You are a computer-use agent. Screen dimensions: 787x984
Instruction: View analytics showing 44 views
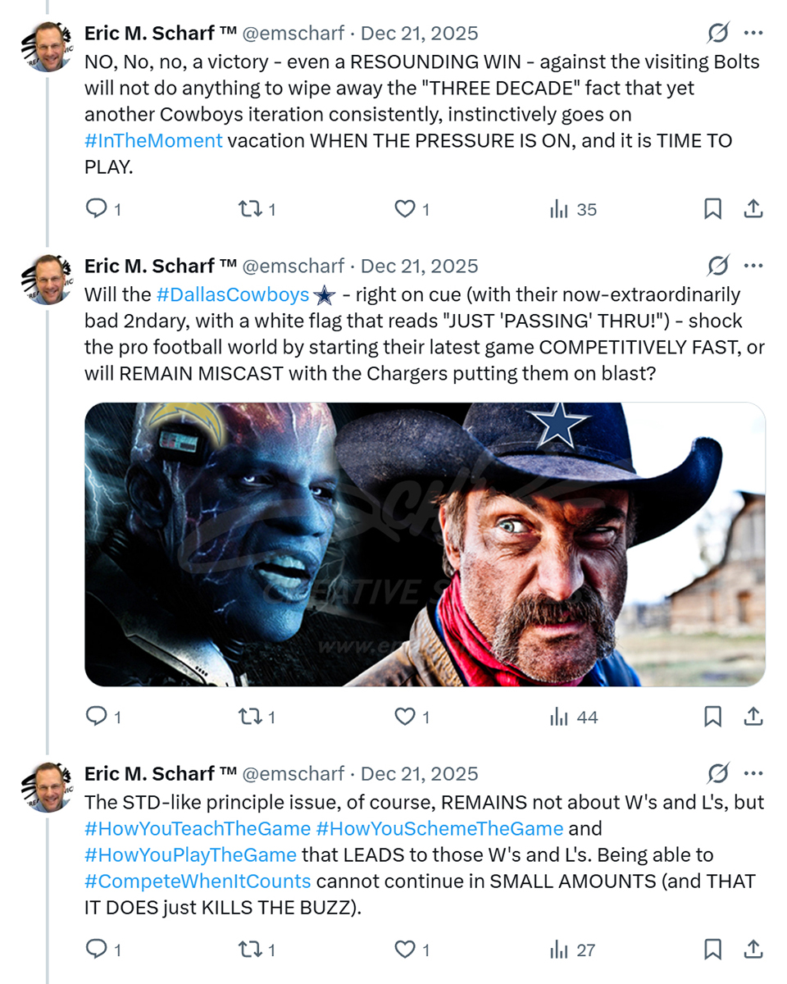[x=573, y=717]
